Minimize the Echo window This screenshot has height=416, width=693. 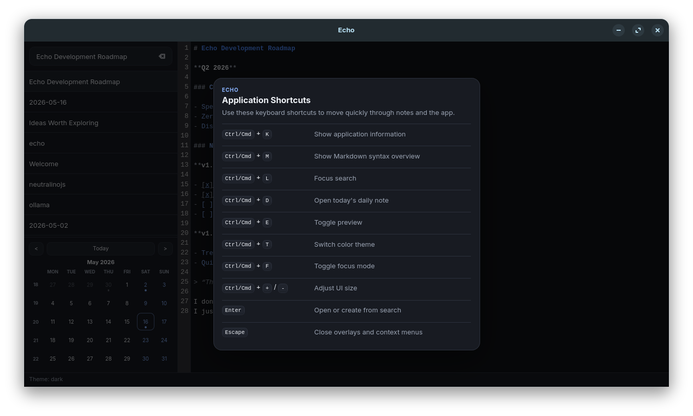(619, 30)
